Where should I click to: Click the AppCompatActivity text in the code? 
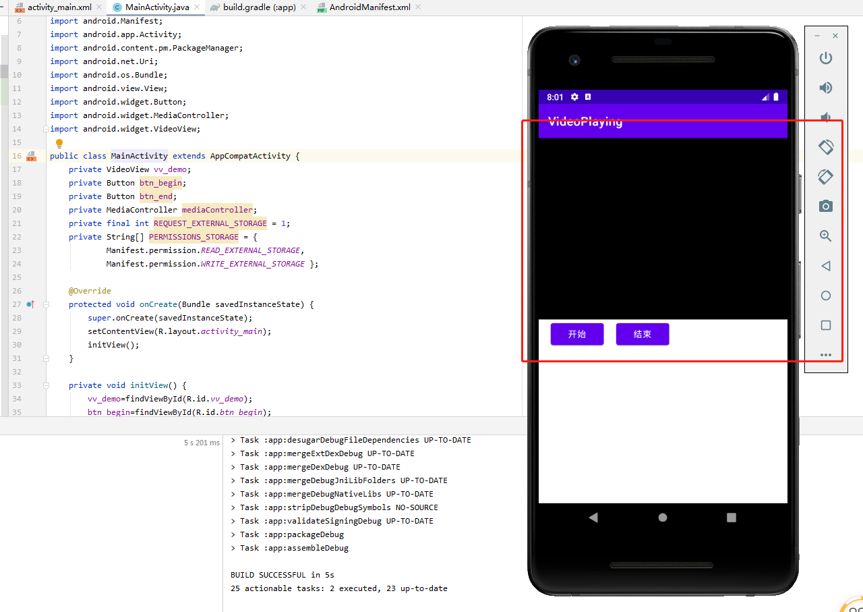250,156
